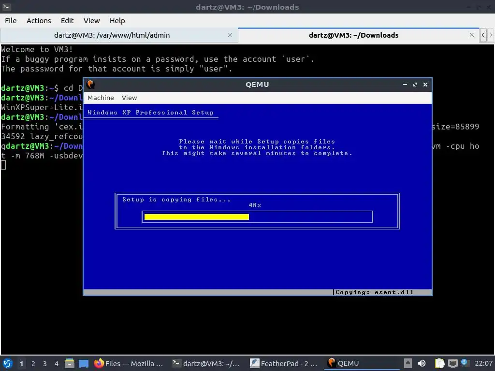Close the QEMU window
The height and width of the screenshot is (371, 495).
(425, 85)
